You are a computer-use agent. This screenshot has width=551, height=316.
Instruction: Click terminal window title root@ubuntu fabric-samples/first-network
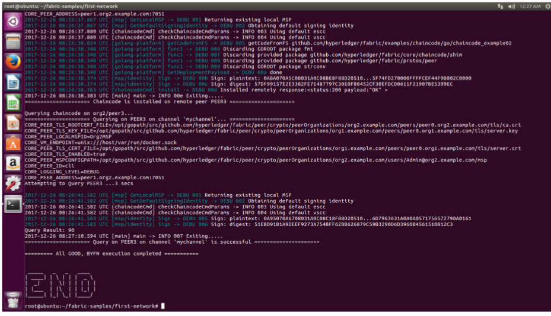60,7
